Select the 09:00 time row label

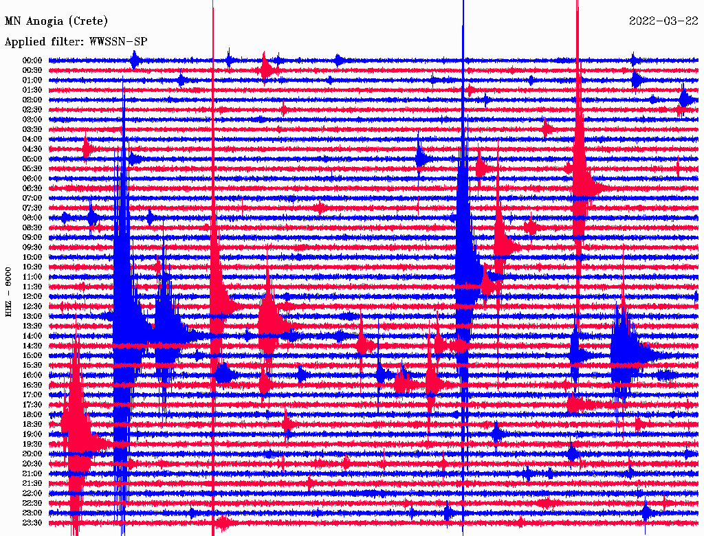point(32,238)
